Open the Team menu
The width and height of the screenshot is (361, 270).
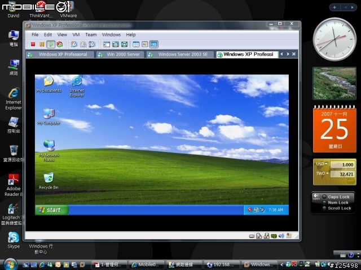click(91, 35)
